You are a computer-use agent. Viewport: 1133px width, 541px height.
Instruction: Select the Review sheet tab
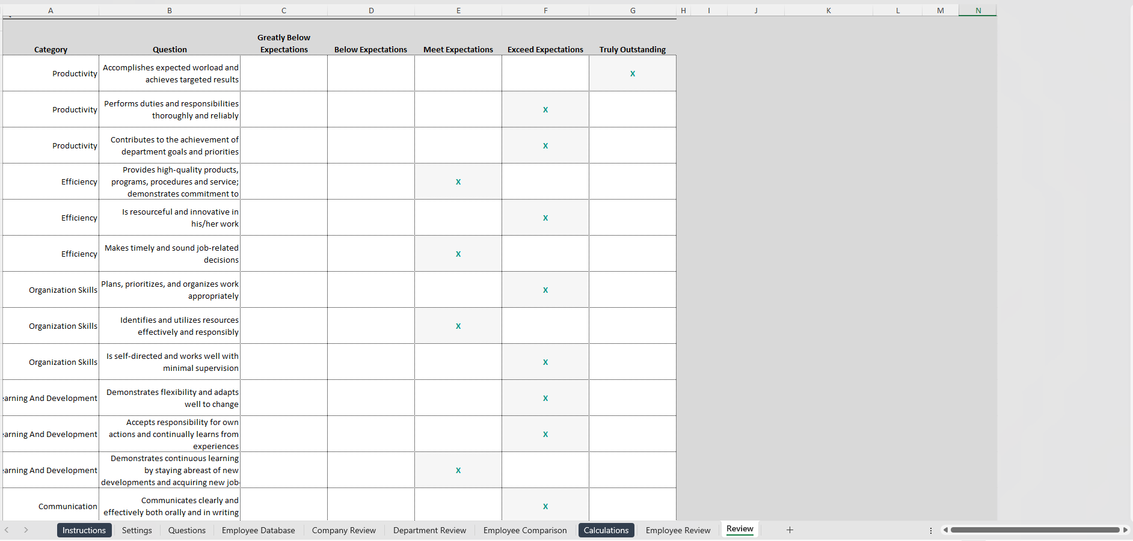(x=740, y=529)
